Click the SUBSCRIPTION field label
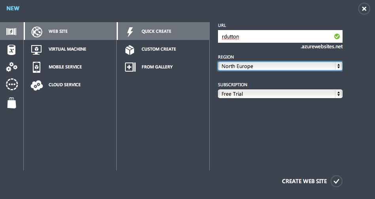This screenshot has width=375, height=199. (x=233, y=85)
